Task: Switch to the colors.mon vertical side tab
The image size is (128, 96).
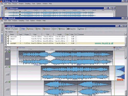Action: [x=2, y=38]
